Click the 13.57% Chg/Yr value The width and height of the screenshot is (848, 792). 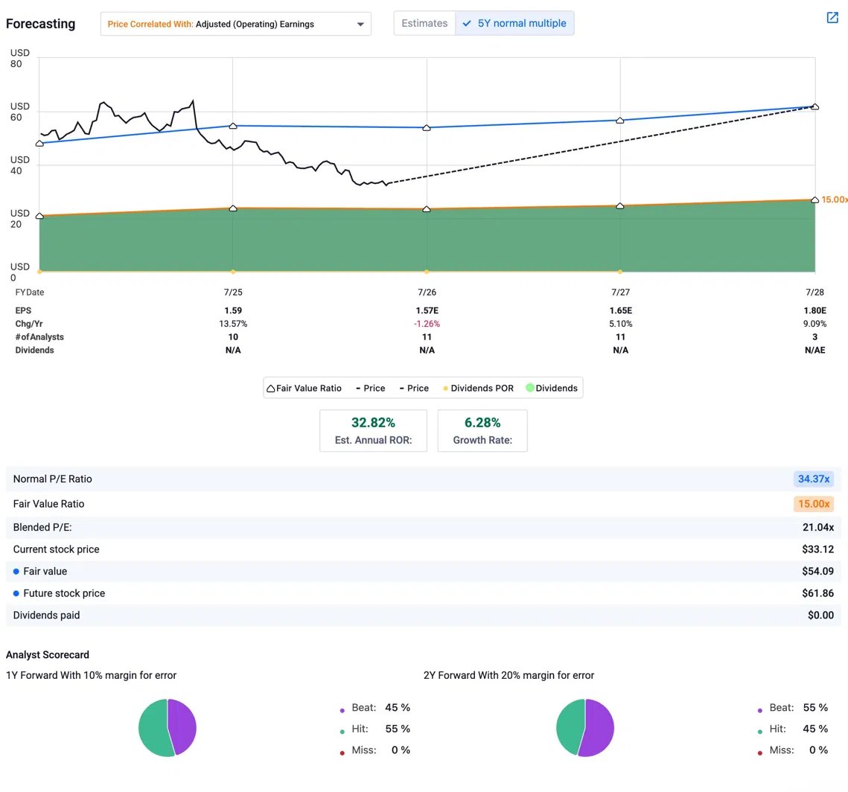[233, 324]
